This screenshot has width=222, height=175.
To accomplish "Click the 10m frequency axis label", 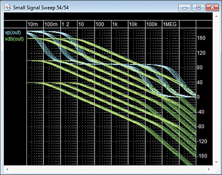I will [33, 24].
